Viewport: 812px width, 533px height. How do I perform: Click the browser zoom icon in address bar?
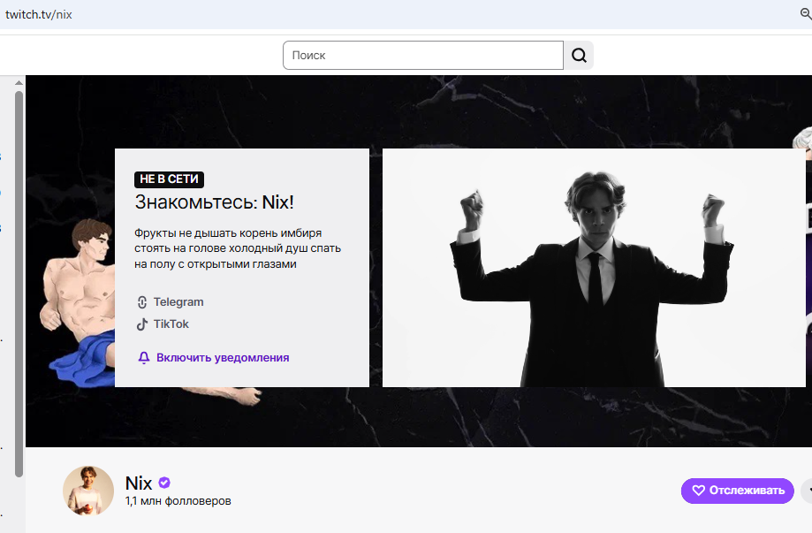805,14
